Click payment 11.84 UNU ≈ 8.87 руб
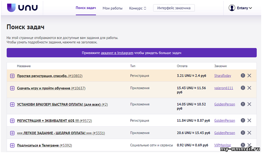 (x=193, y=121)
